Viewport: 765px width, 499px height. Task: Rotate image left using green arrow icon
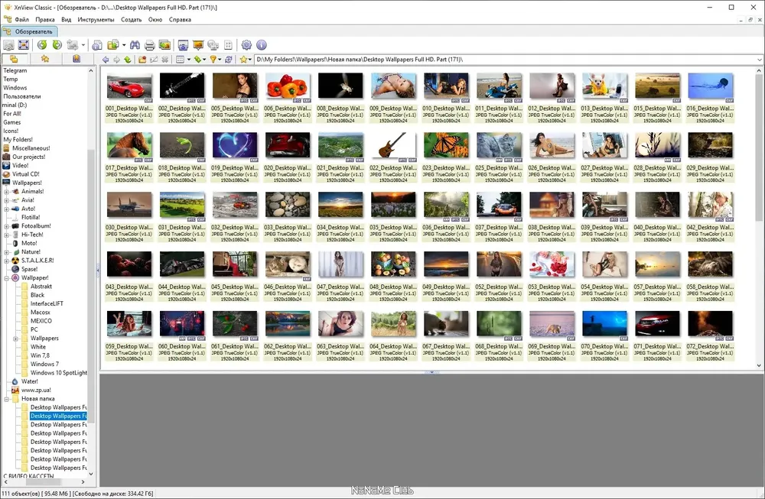pyautogui.click(x=42, y=45)
